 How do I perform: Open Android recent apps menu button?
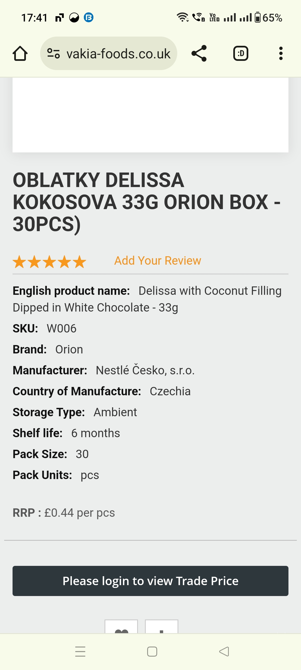[80, 652]
